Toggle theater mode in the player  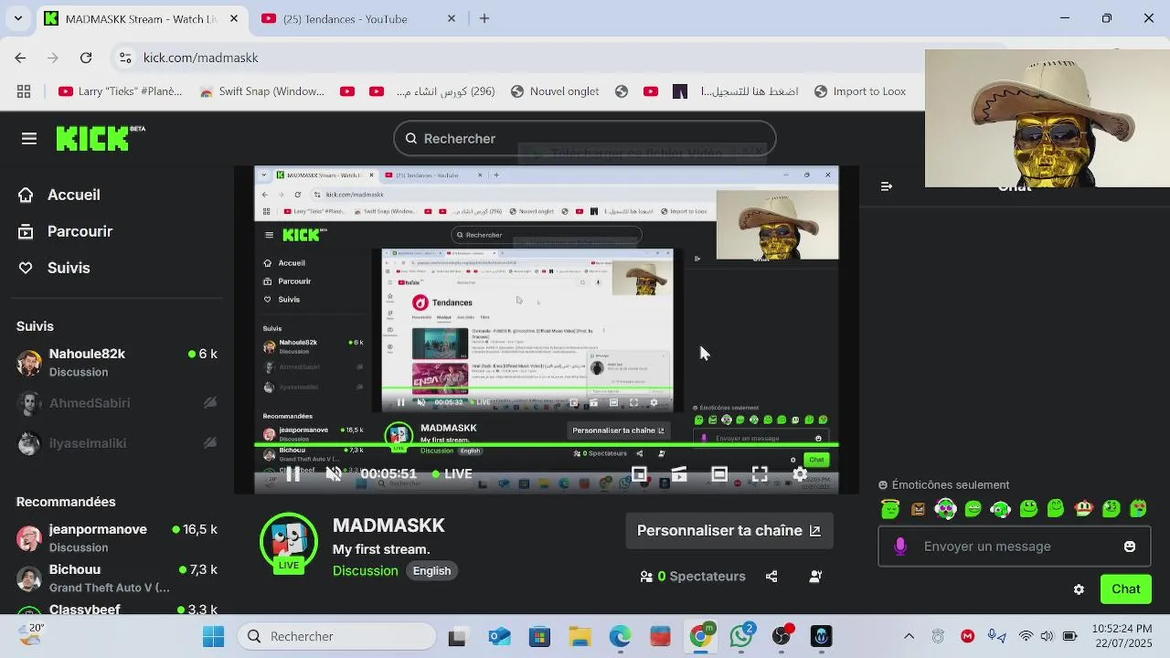(x=719, y=473)
